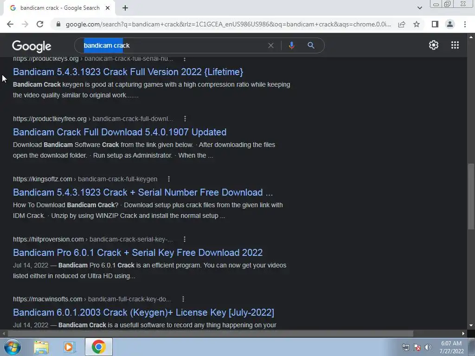Open the network status tray icon

pos(405,347)
